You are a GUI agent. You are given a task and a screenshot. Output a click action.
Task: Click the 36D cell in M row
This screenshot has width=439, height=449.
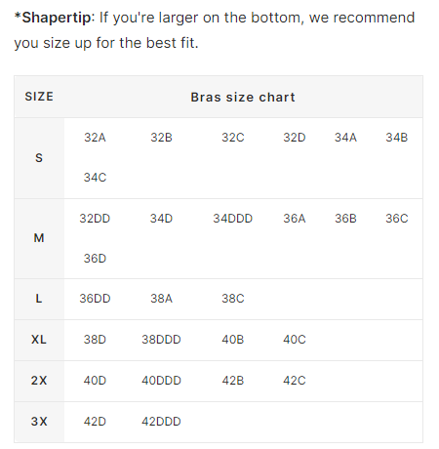point(95,259)
